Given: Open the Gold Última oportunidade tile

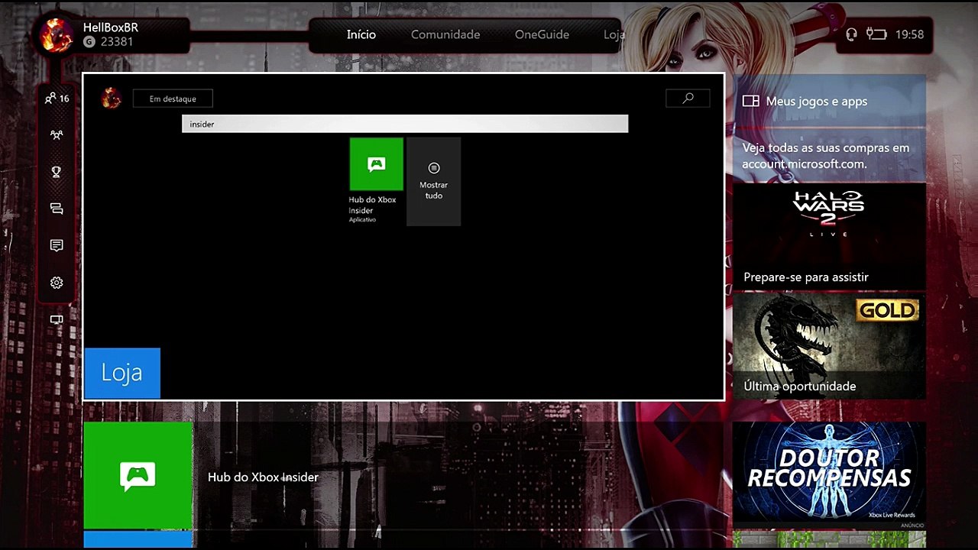Looking at the screenshot, I should [829, 347].
